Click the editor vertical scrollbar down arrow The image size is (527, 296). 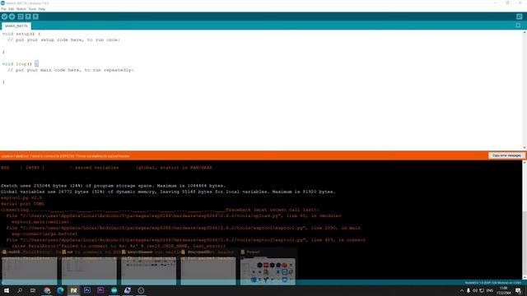[525, 148]
